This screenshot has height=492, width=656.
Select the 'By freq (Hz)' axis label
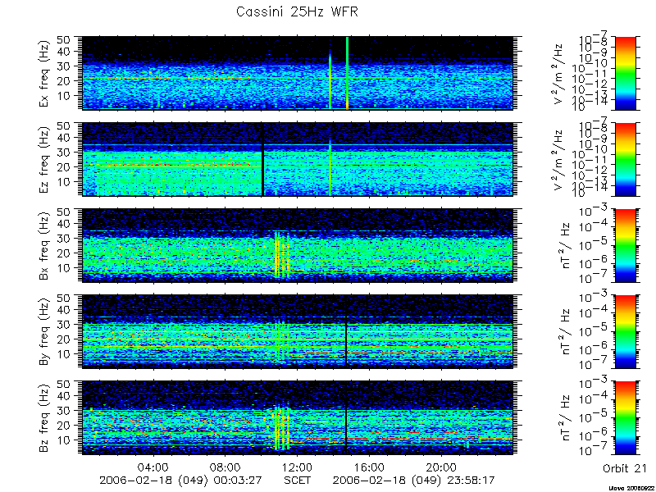45,332
